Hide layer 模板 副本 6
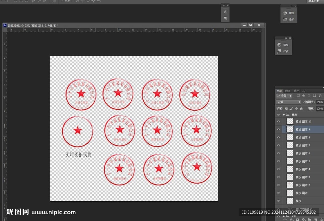The width and height of the screenshot is (324, 221). (278, 153)
